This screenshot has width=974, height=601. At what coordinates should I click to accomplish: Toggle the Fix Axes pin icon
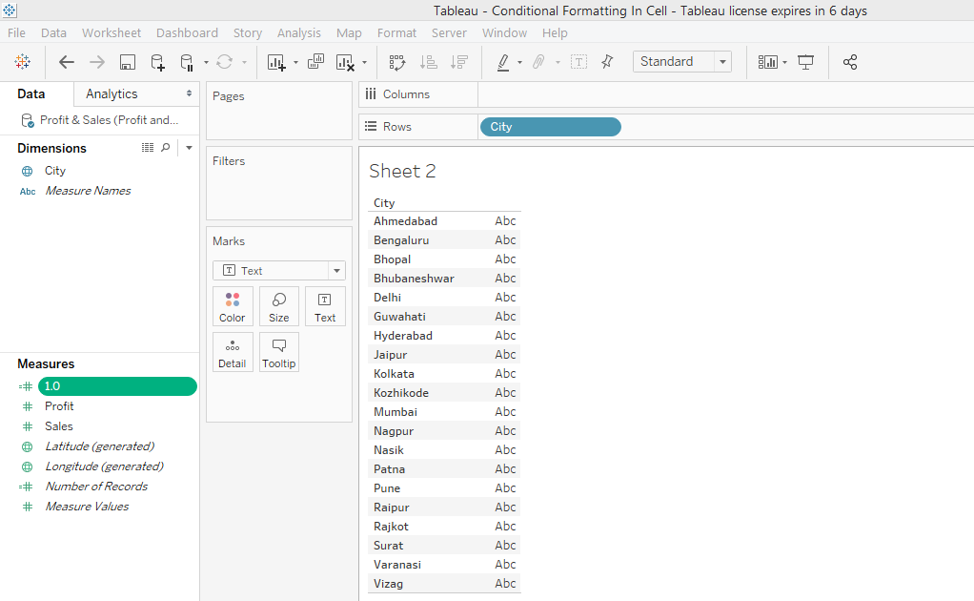(x=607, y=62)
